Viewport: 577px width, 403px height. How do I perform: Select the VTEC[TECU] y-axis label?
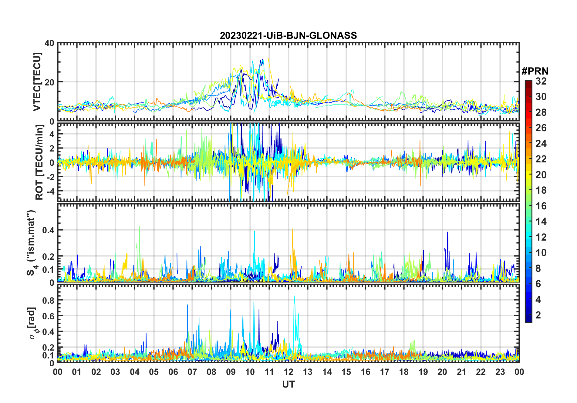coord(37,82)
